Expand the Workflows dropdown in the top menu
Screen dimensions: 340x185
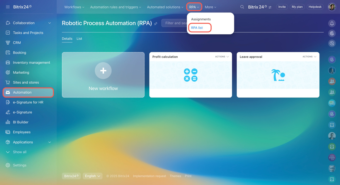coord(74,7)
